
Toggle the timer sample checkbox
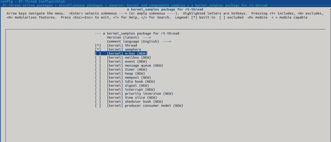pyautogui.click(x=98, y=70)
